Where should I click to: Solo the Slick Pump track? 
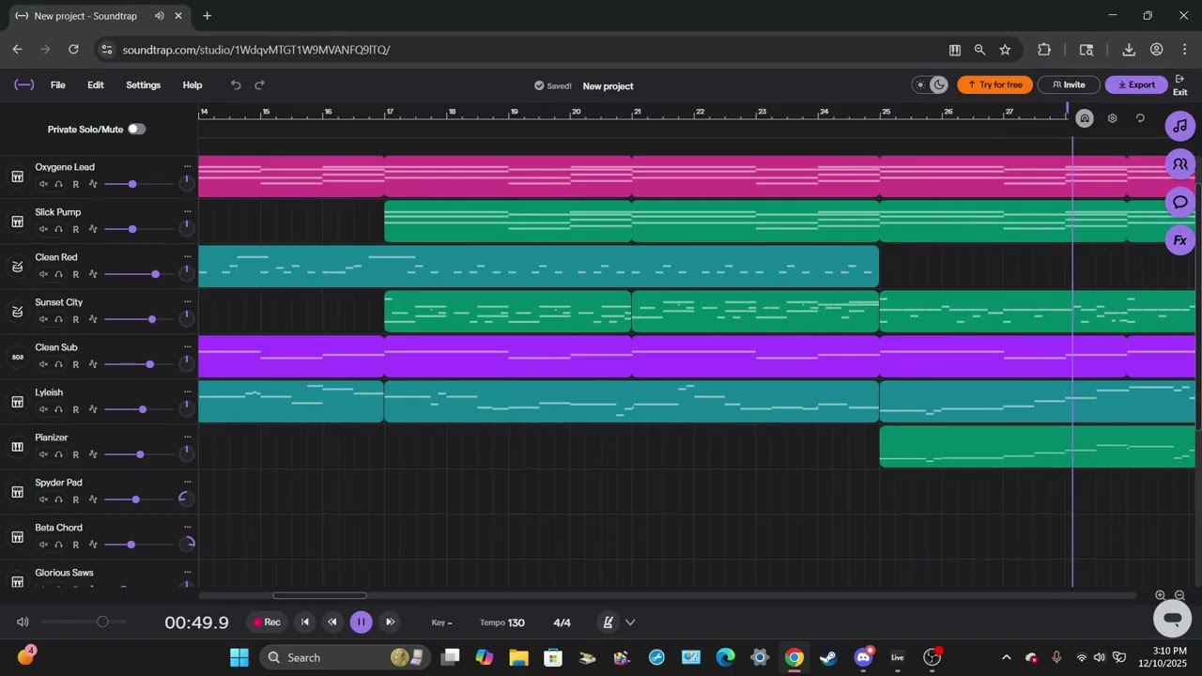[x=58, y=229]
